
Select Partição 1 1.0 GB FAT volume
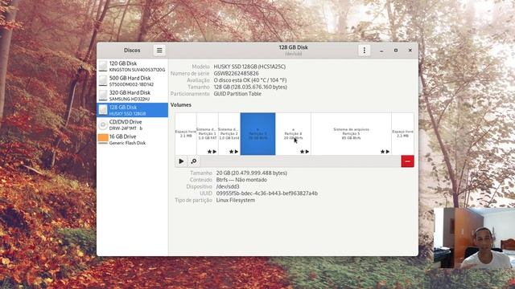(208, 134)
